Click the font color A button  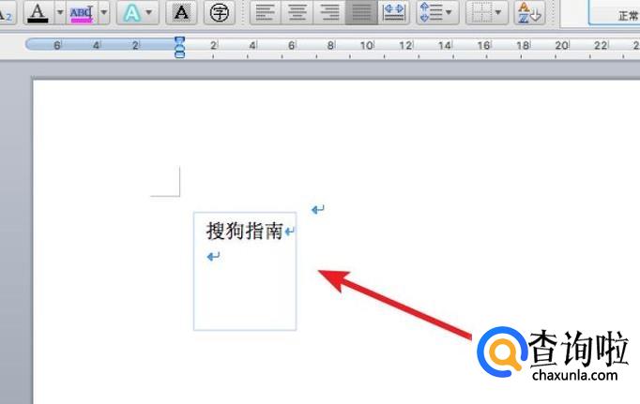point(38,12)
